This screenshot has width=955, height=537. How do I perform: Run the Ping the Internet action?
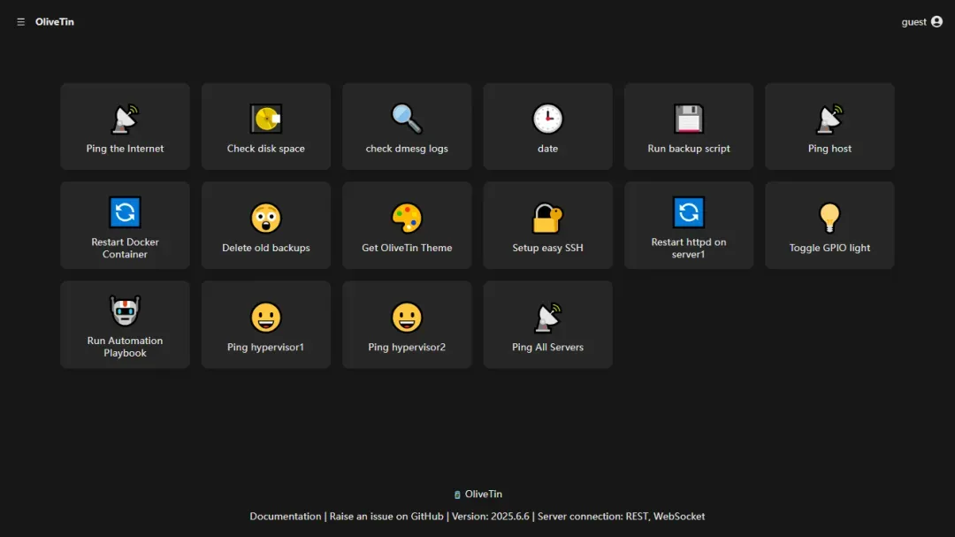click(125, 127)
